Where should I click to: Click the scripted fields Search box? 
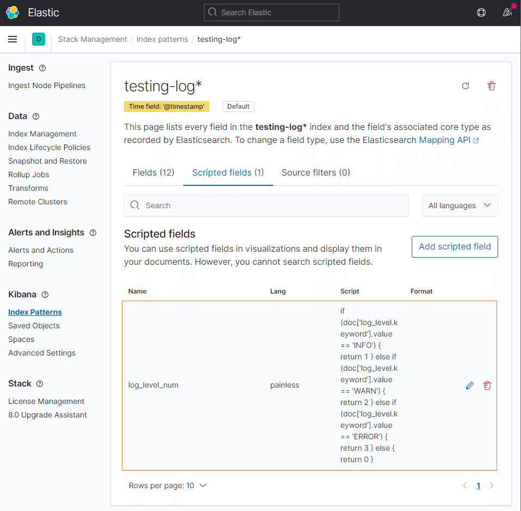point(266,205)
